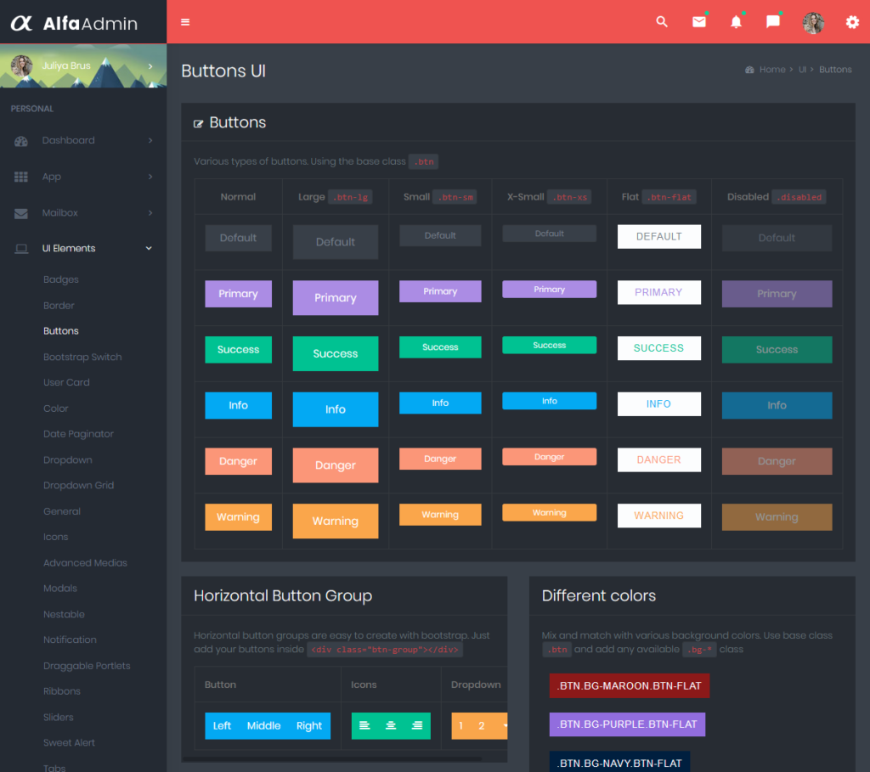
Task: Click the Normal Warning button
Action: coord(239,517)
